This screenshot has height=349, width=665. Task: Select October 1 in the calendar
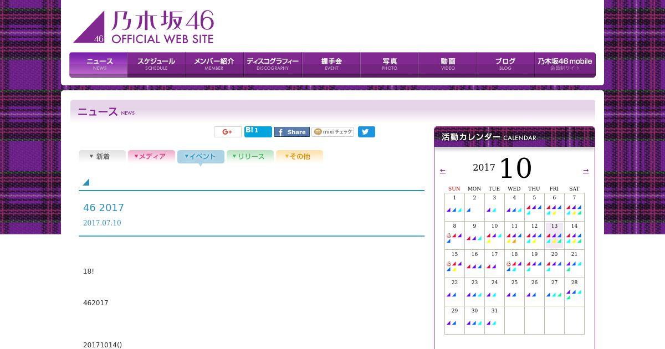point(454,207)
